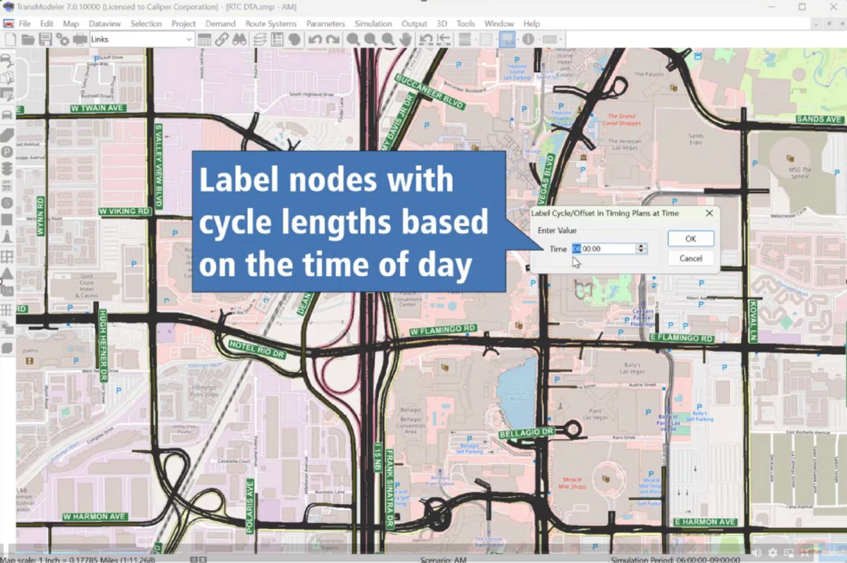Confirm the time dialog with OK
Viewport: 847px width, 563px height.
tap(690, 238)
